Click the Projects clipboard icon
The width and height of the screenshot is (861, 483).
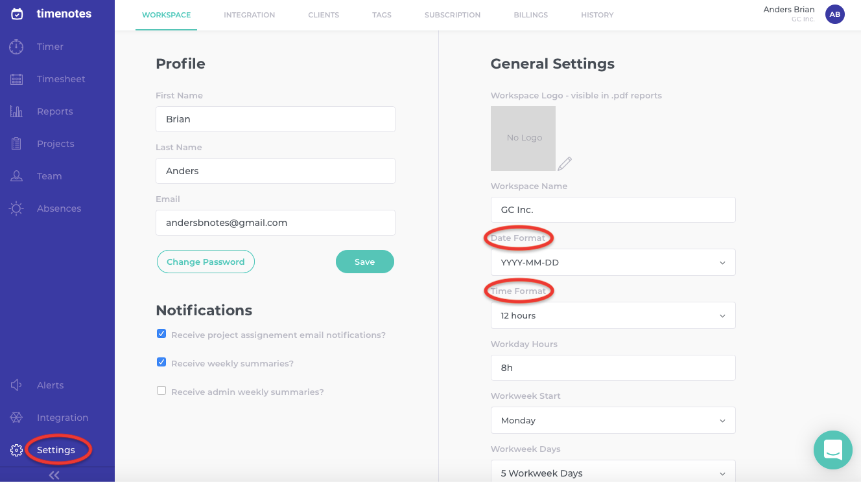(x=16, y=144)
